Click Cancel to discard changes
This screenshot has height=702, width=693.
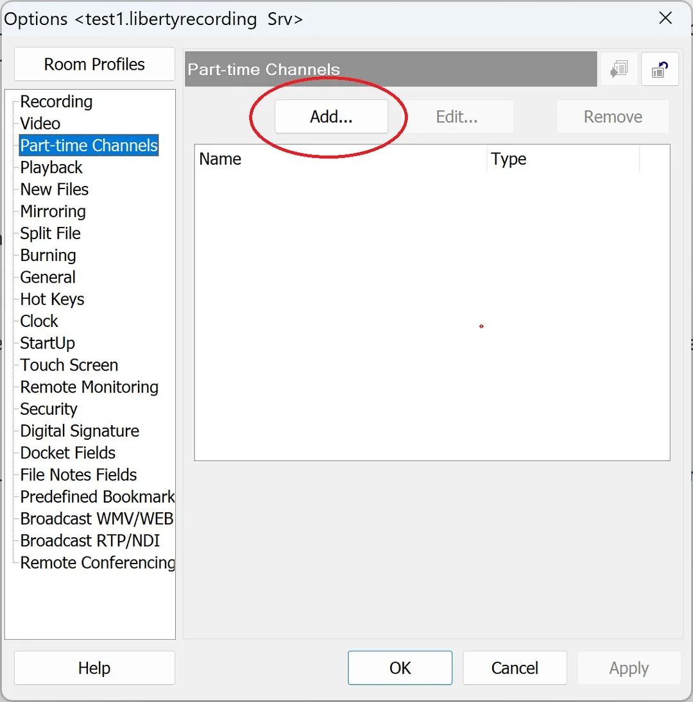515,667
